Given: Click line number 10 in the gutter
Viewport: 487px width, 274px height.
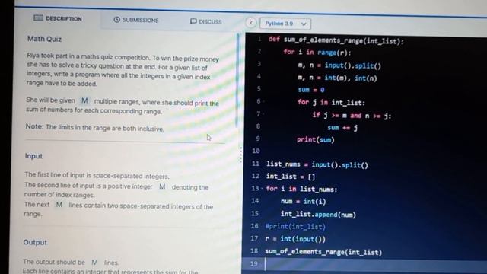Looking at the screenshot, I should pyautogui.click(x=256, y=151).
